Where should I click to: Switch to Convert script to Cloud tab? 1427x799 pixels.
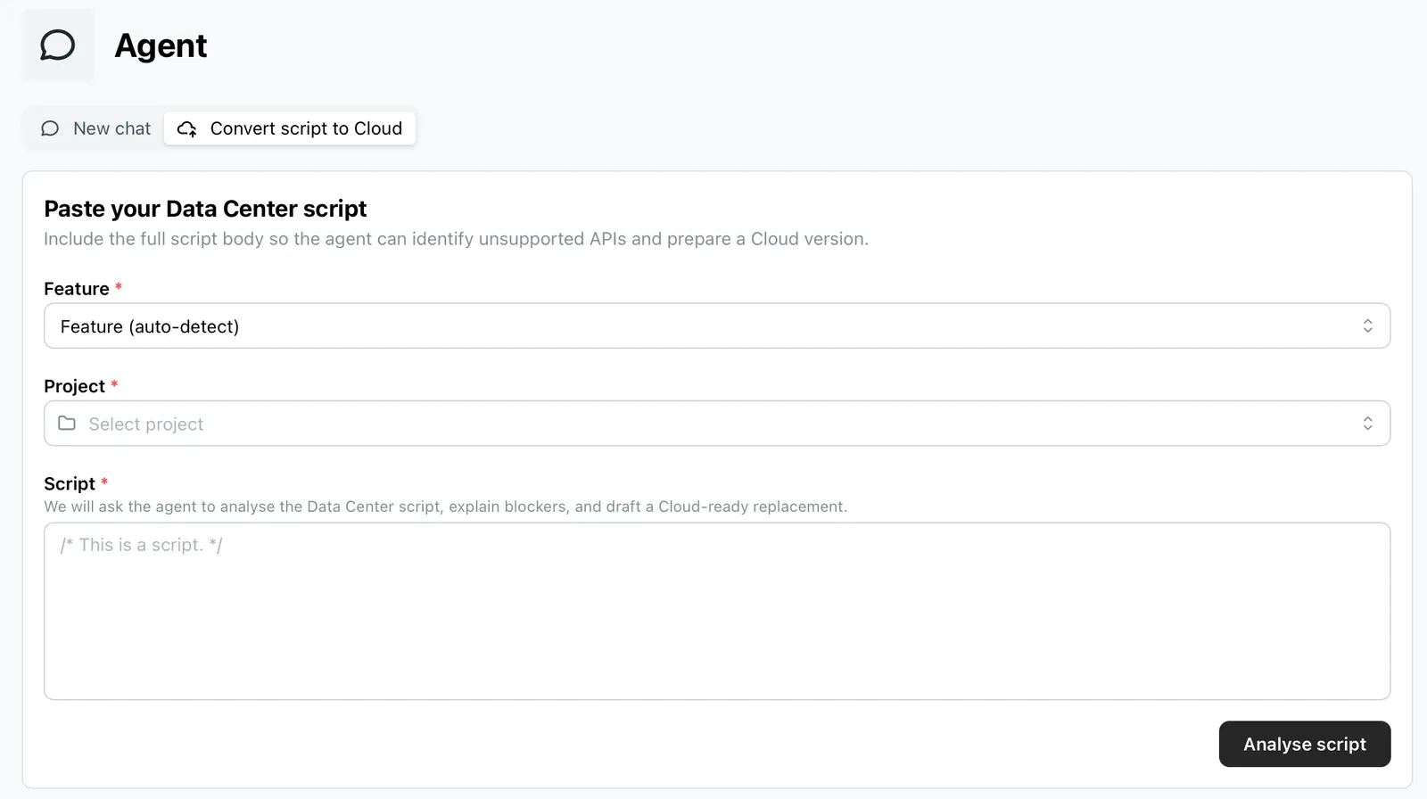coord(290,128)
